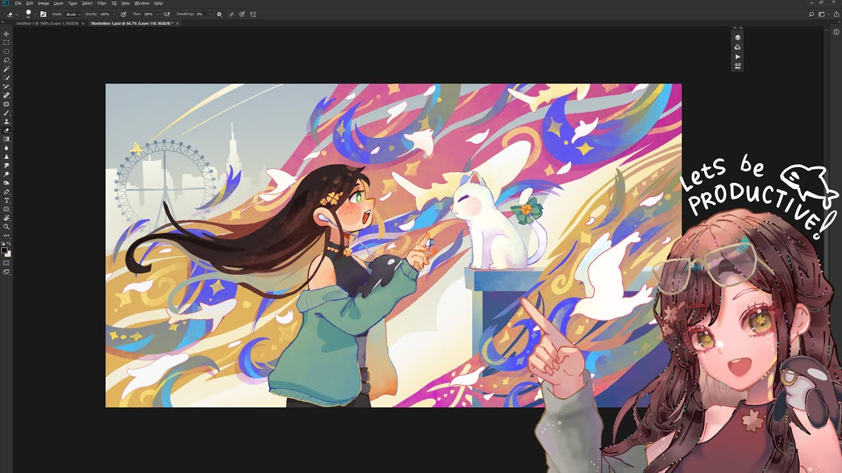Open the Window menu
Screen dimensions: 842x473
point(142,3)
